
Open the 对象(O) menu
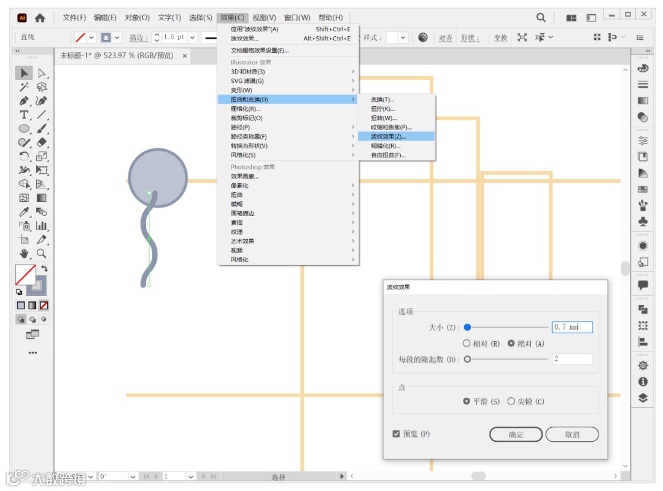point(137,17)
